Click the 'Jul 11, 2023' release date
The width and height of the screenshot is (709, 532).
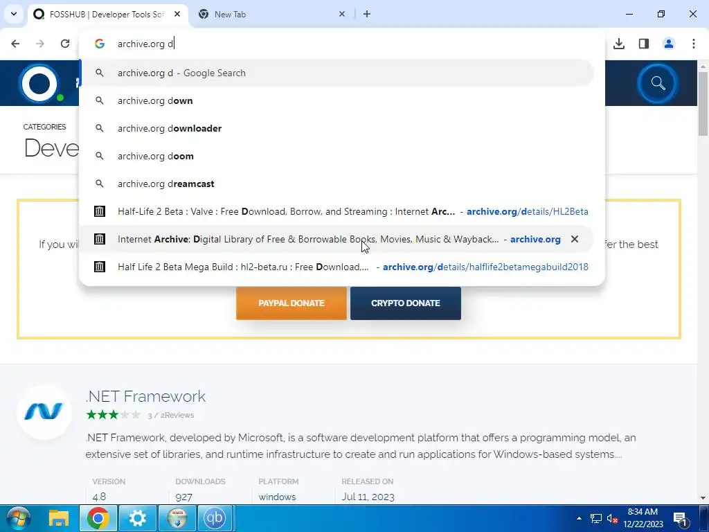(368, 497)
